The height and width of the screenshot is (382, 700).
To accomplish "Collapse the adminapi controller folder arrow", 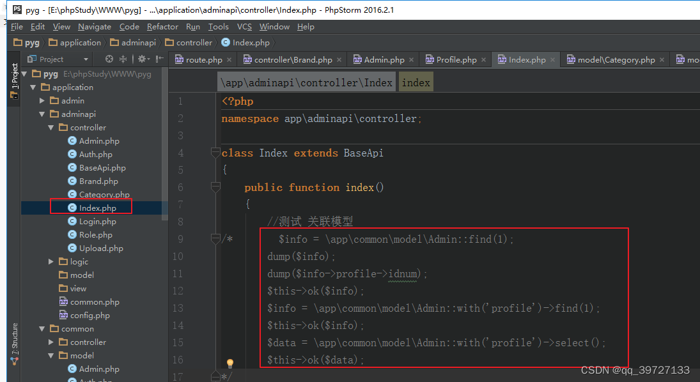I will pyautogui.click(x=51, y=127).
